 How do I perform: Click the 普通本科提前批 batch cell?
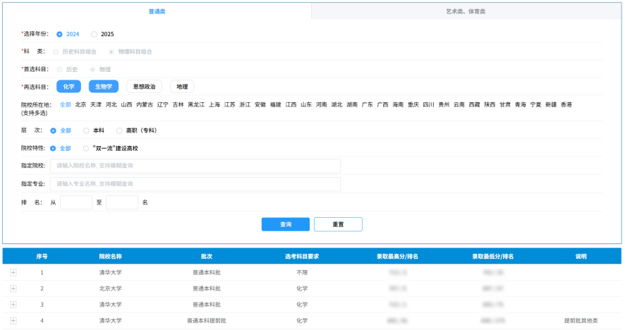(207, 320)
